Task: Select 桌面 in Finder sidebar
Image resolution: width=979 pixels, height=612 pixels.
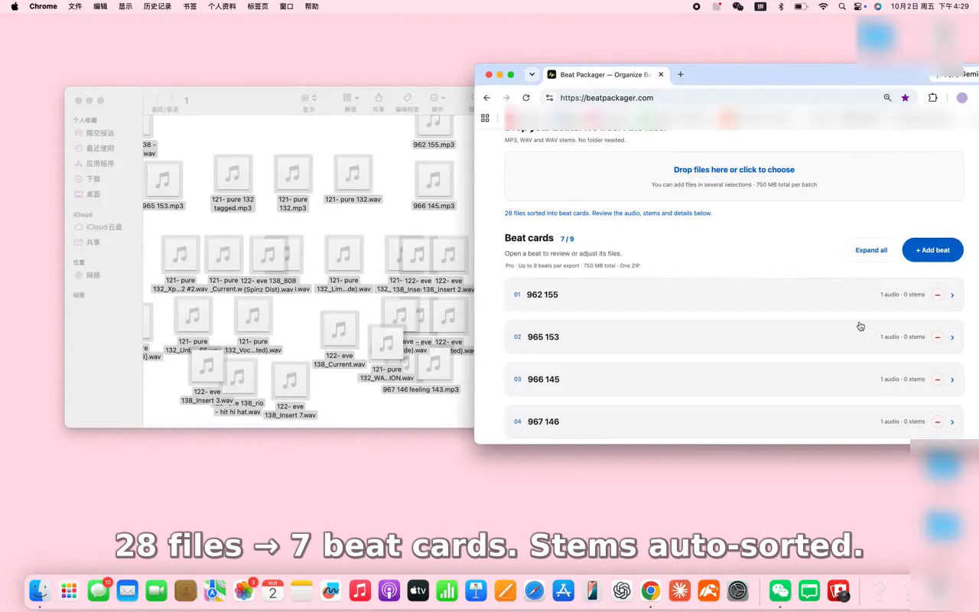Action: click(93, 194)
